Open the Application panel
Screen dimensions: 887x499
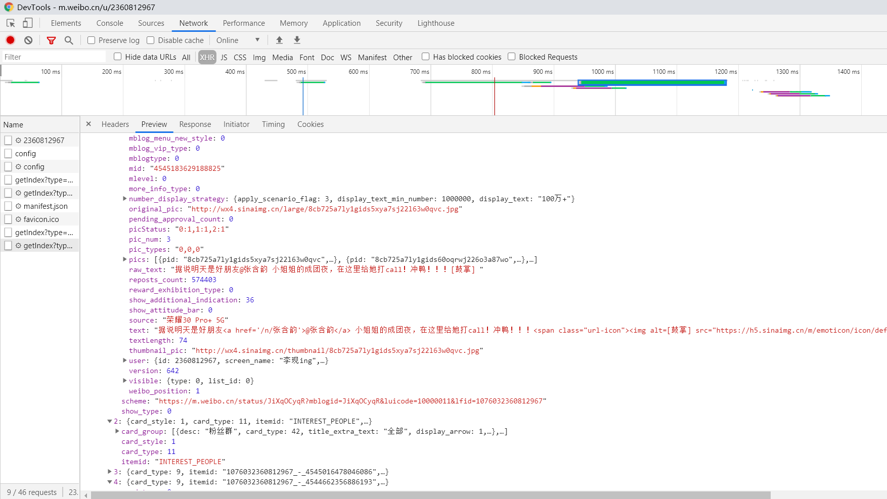pyautogui.click(x=342, y=23)
